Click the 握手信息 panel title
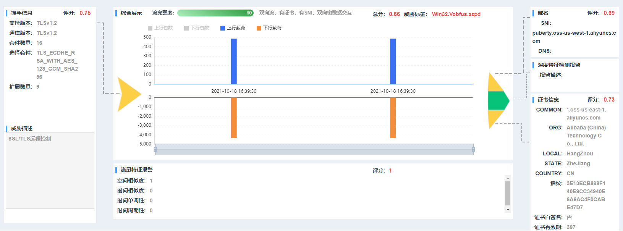This screenshot has height=231, width=623. click(x=22, y=13)
